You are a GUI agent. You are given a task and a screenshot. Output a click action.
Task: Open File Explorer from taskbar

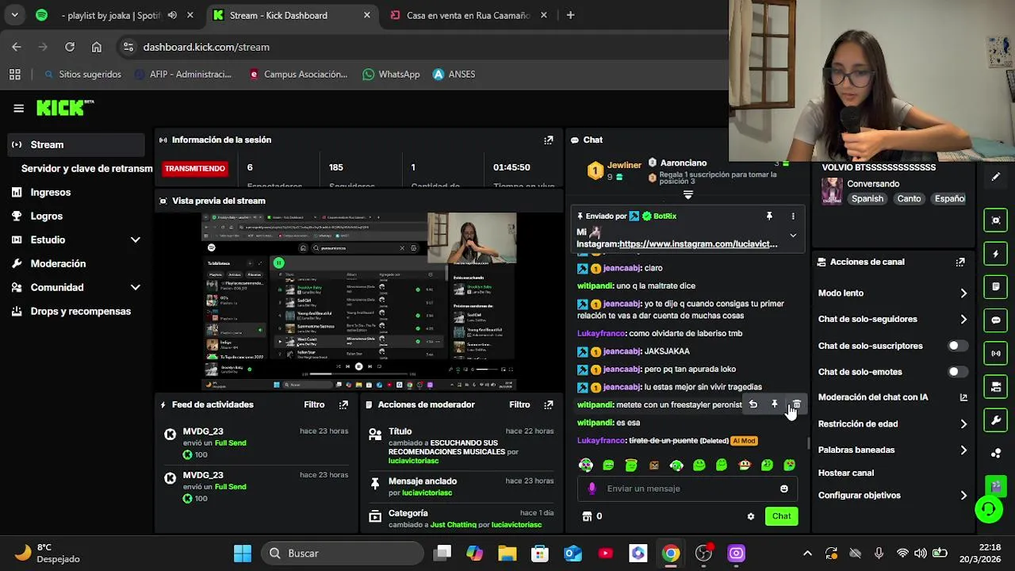click(507, 554)
